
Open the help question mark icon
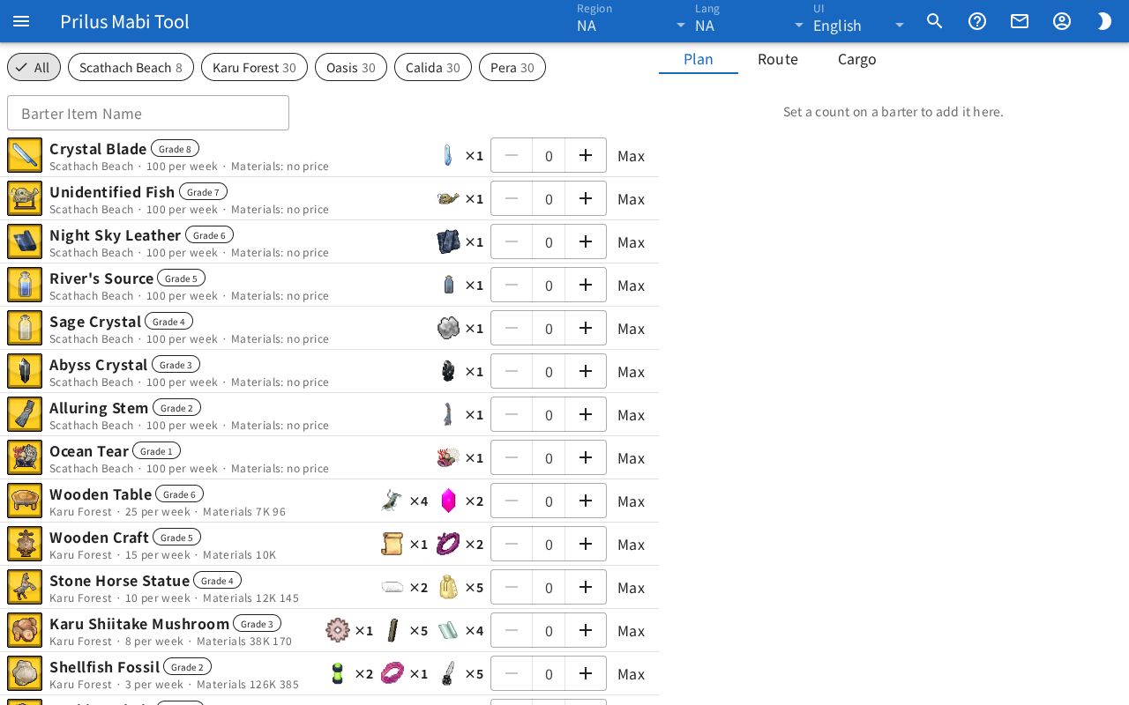(x=977, y=21)
